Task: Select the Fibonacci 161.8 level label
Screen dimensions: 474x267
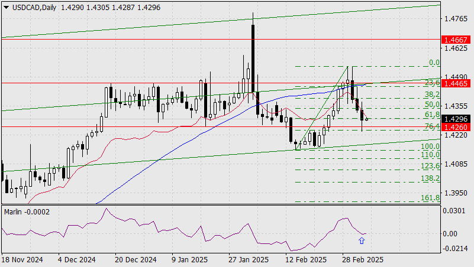Action: tap(430, 198)
